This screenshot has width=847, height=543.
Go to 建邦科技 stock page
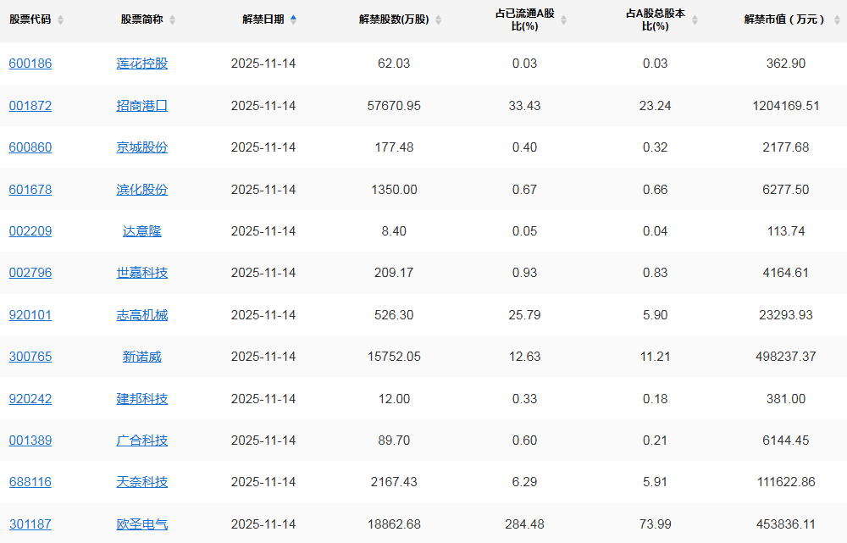[x=142, y=399]
